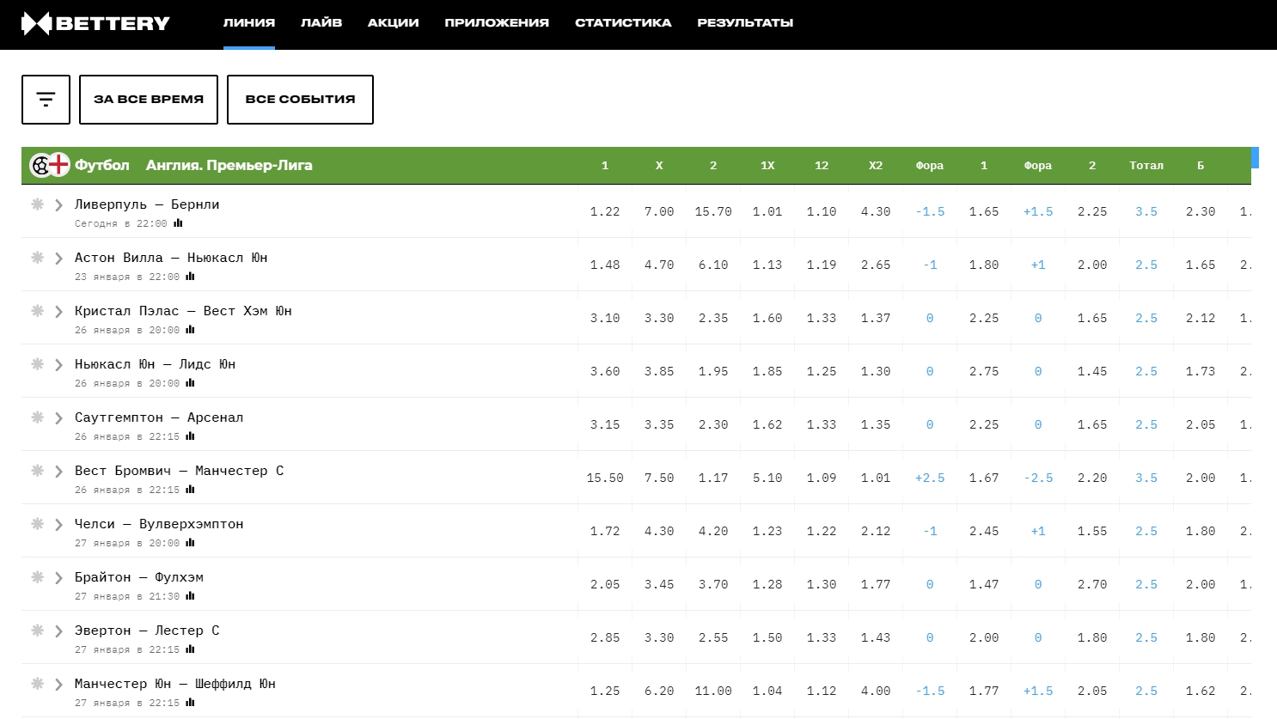
Task: Favorite the Кристал Пэлас — Вест Хэм Юн match
Action: (38, 311)
